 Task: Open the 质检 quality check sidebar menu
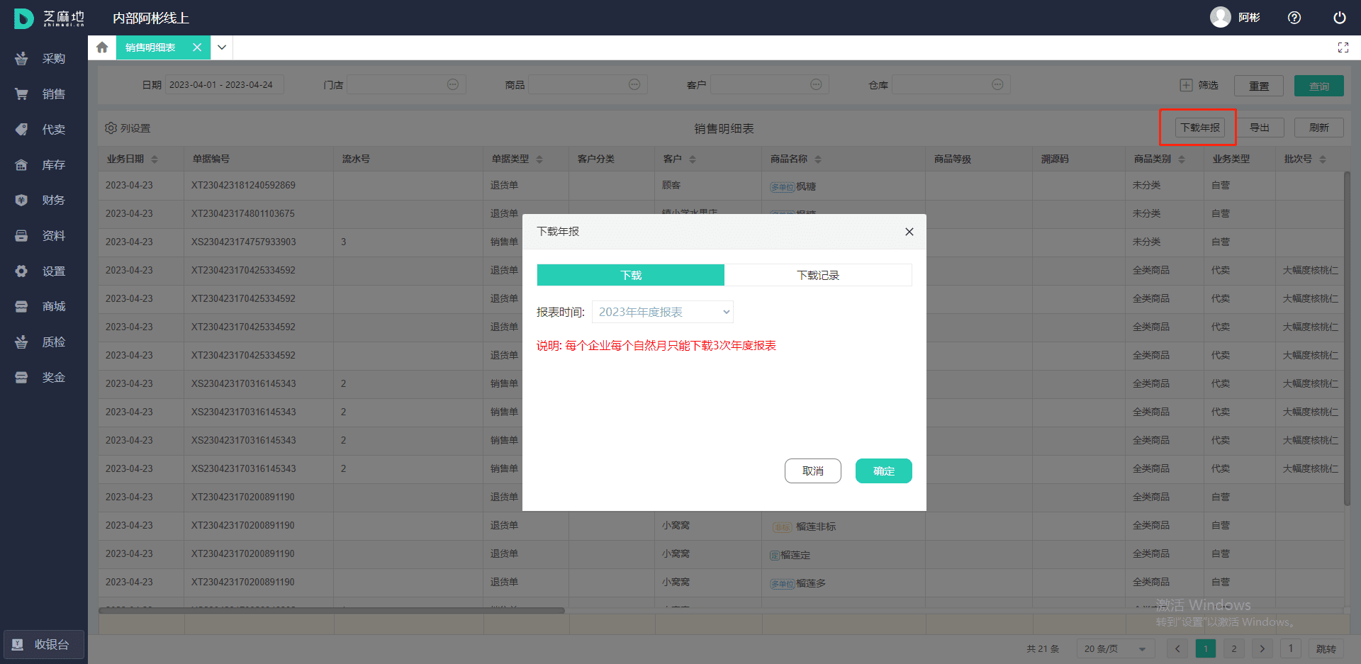click(43, 342)
